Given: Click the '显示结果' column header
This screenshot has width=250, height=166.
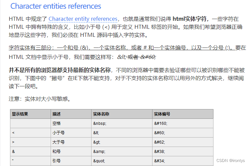Looking at the screenshot, I should click(30, 114).
